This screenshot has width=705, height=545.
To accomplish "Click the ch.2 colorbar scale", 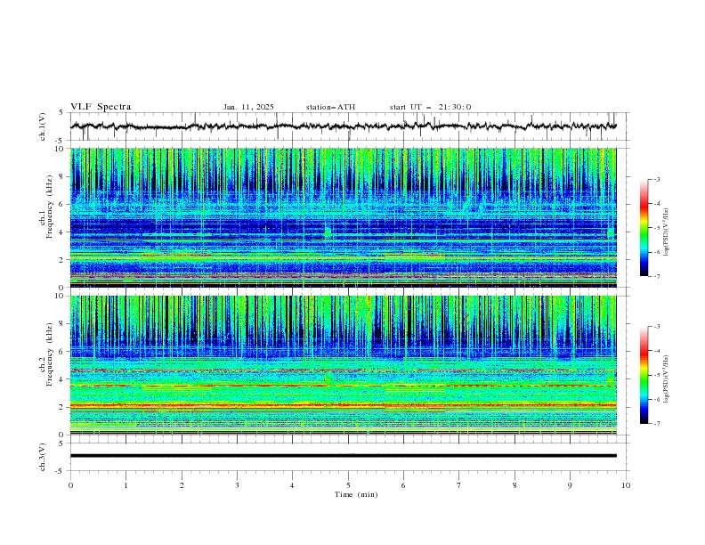I will pos(644,375).
